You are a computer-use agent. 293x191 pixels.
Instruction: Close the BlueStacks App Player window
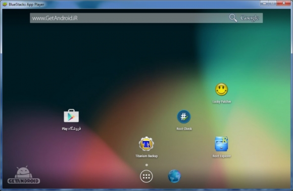284,3
